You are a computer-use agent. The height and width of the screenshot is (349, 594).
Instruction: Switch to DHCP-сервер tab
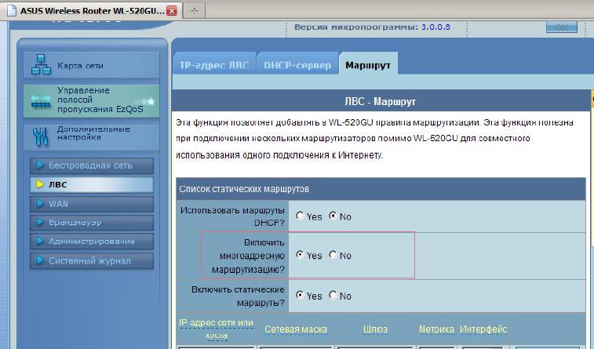(x=297, y=64)
